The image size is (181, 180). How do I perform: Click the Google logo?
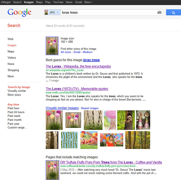tap(19, 13)
